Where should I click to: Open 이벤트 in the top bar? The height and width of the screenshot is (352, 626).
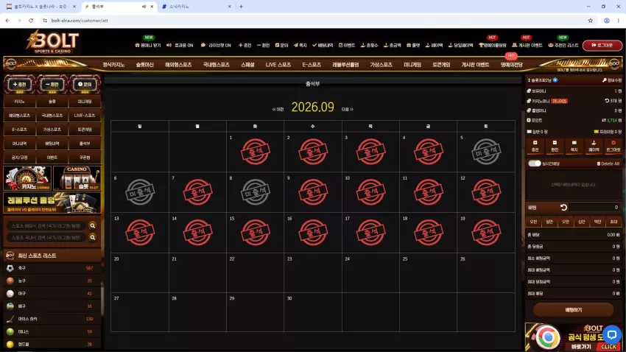click(347, 46)
